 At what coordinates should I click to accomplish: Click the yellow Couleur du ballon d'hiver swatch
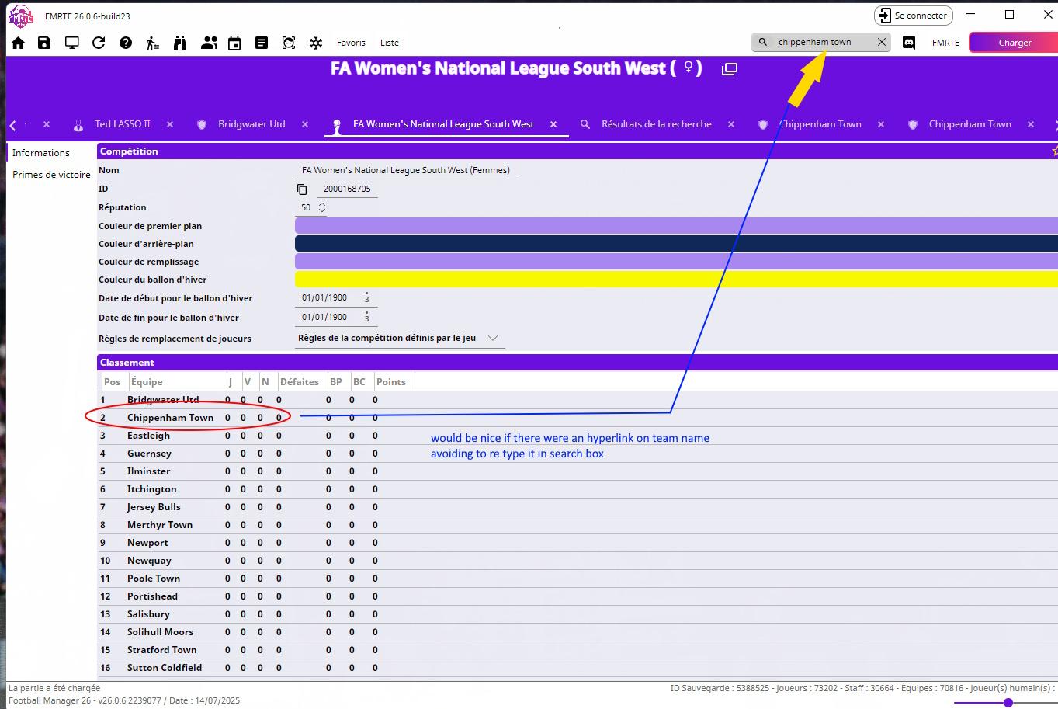pos(675,280)
